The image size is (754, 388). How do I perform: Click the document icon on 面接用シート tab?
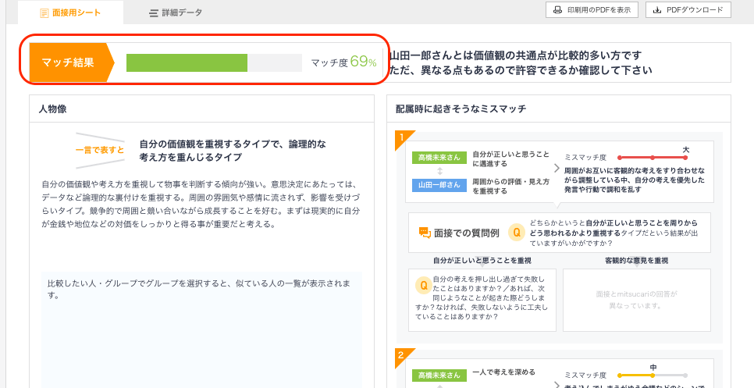pyautogui.click(x=44, y=13)
